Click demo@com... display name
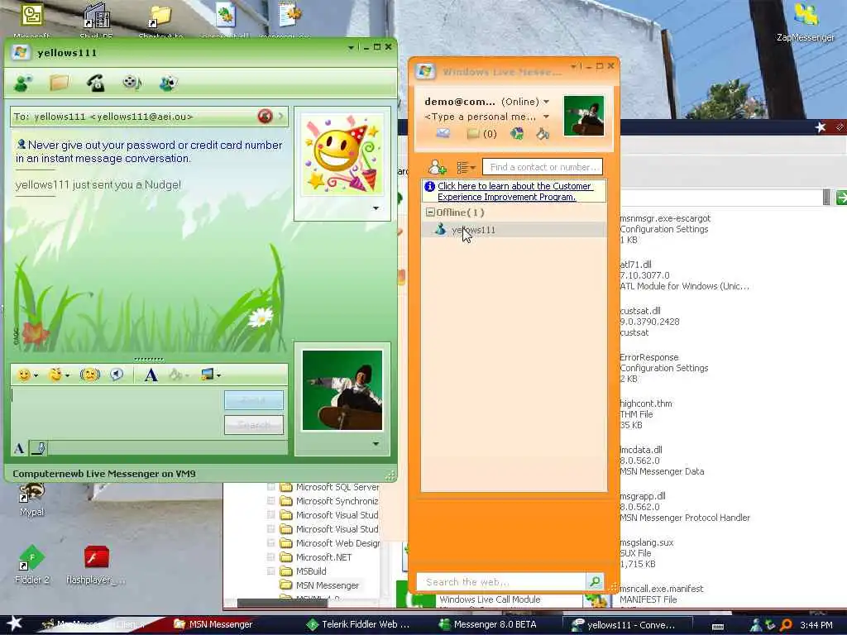This screenshot has width=847, height=635. click(460, 102)
